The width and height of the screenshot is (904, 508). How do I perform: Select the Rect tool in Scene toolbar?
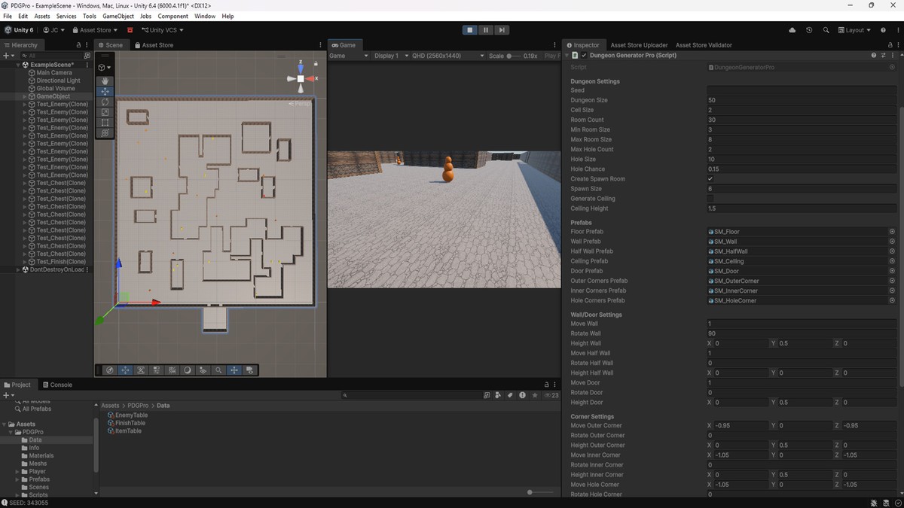(x=105, y=123)
